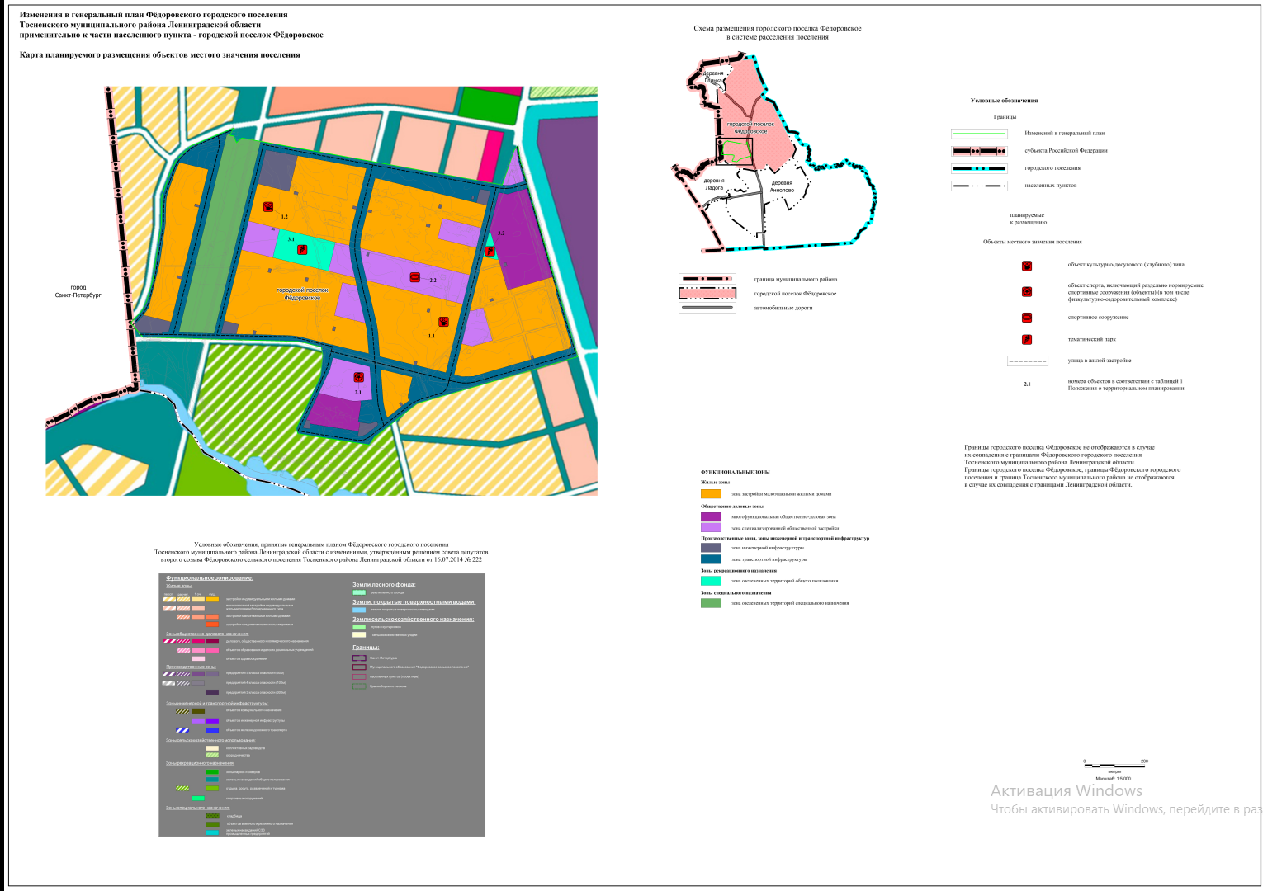Select the theme park marker 3.1 on the map
Viewport: 1263px width, 891px height.
(x=302, y=248)
